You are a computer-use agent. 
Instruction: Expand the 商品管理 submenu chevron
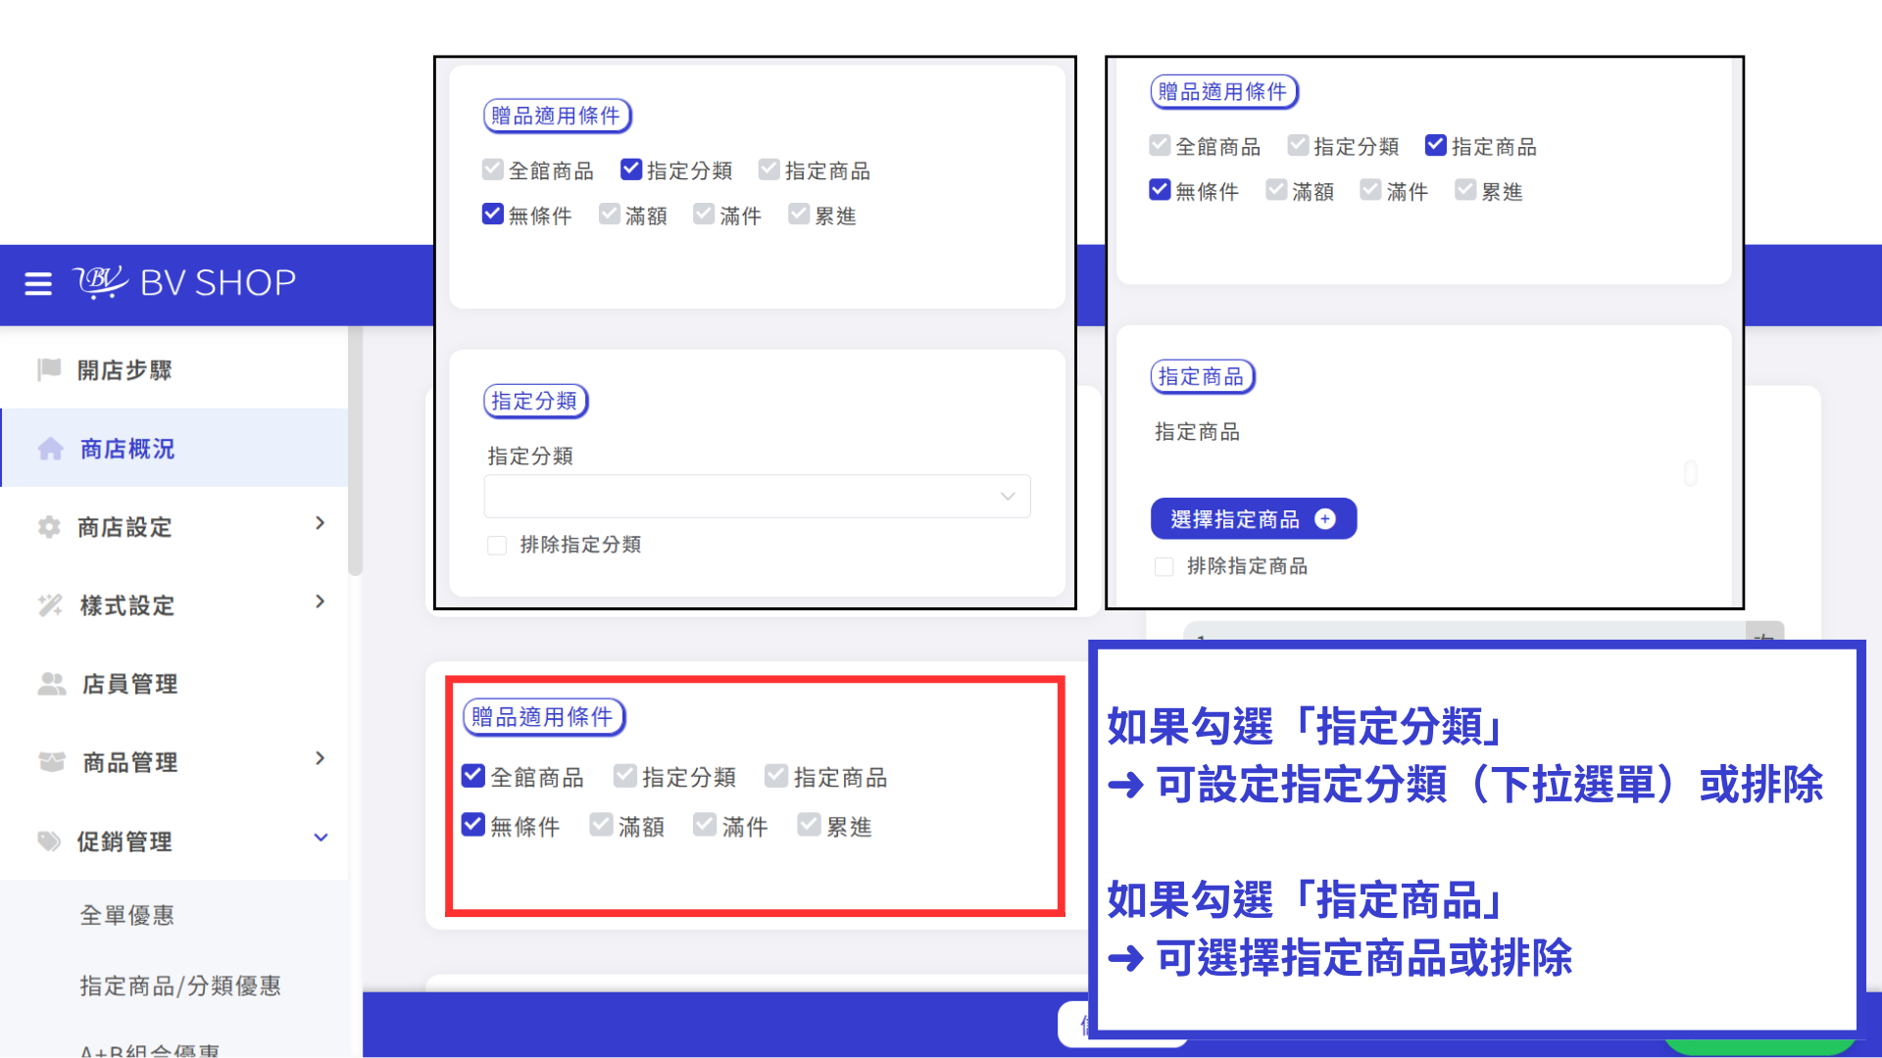pos(321,758)
